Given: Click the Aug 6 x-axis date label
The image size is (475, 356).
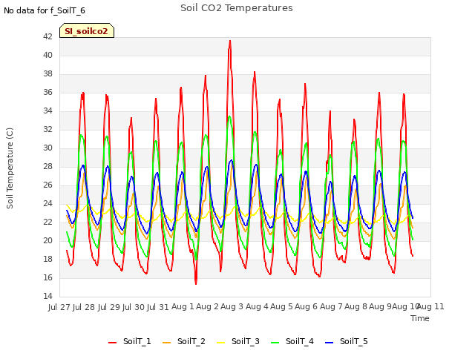Looking at the screenshot, I should tap(307, 307).
